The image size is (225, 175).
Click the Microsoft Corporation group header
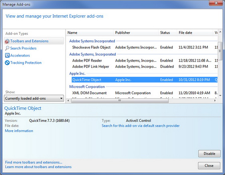87,87
